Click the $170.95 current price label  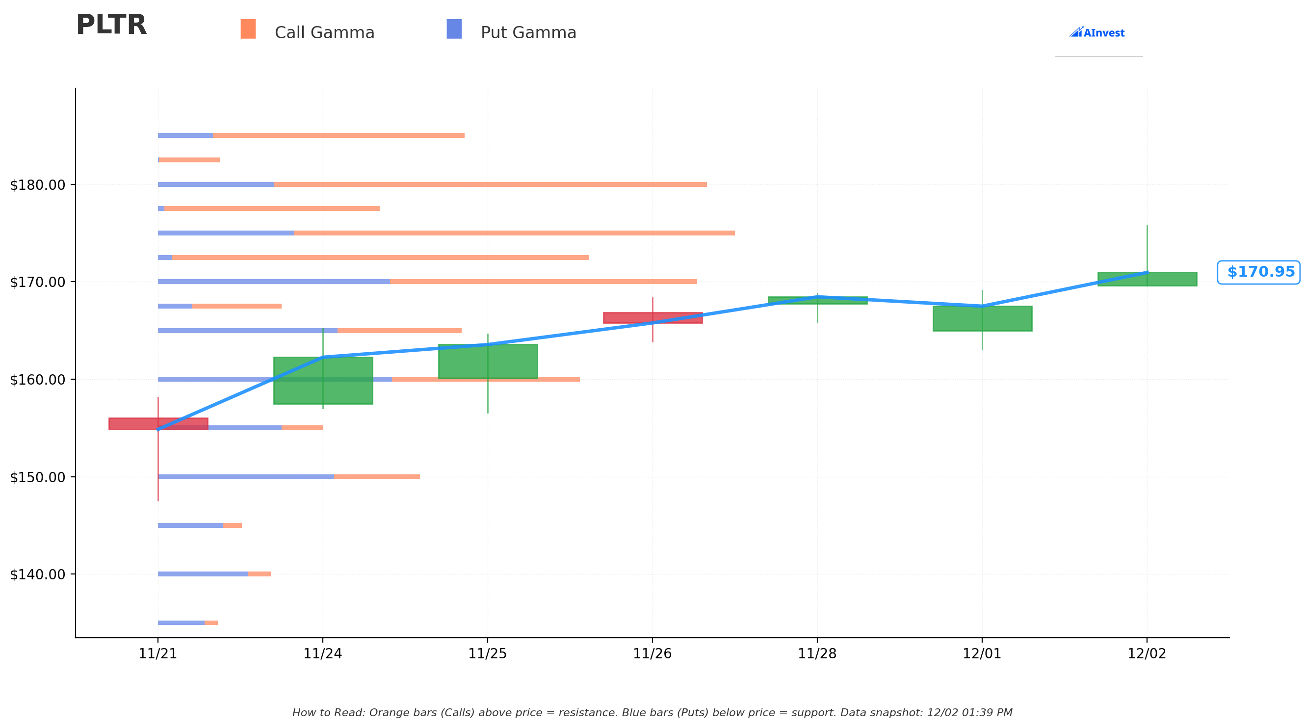[1258, 272]
